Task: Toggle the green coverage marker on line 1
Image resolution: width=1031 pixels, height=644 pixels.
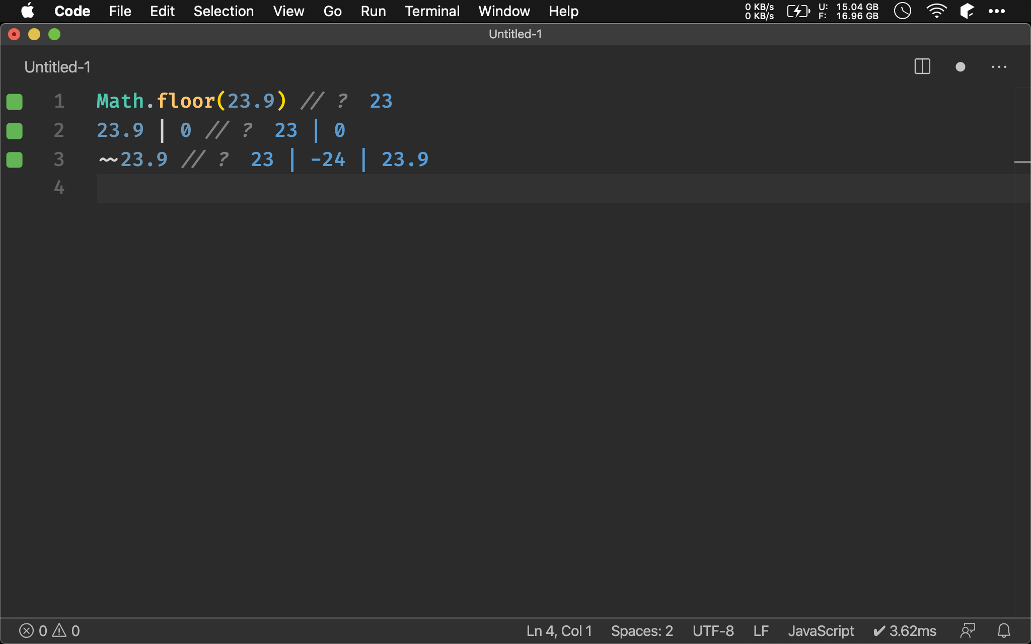Action: (15, 102)
